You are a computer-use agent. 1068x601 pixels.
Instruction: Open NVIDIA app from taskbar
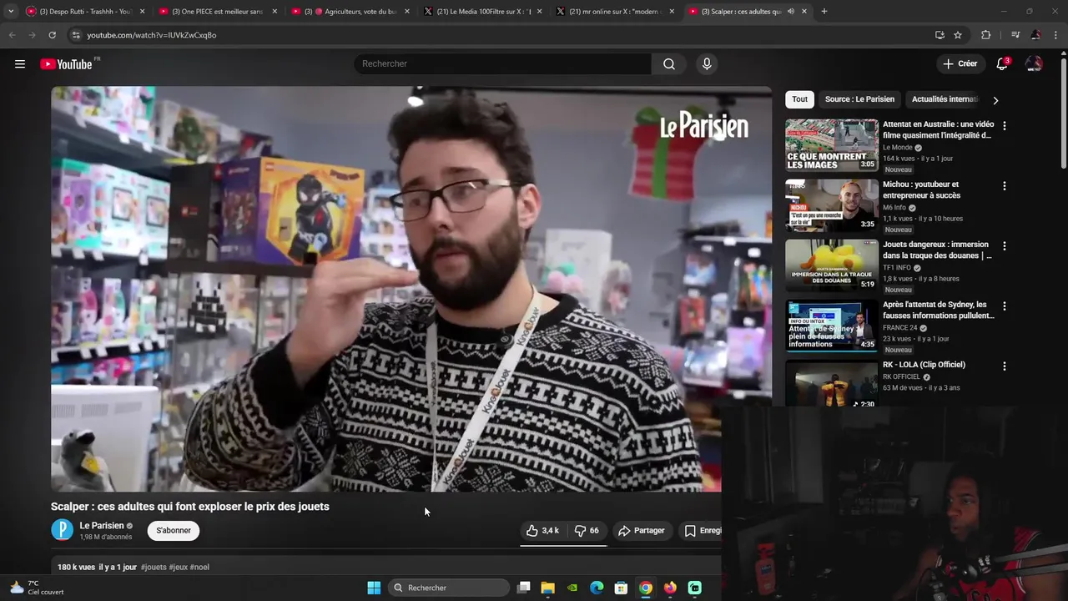tap(572, 588)
